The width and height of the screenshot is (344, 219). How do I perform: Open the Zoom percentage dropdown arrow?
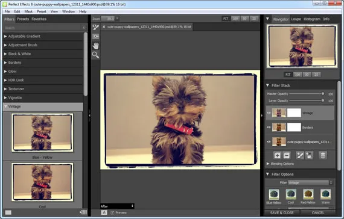[117, 19]
